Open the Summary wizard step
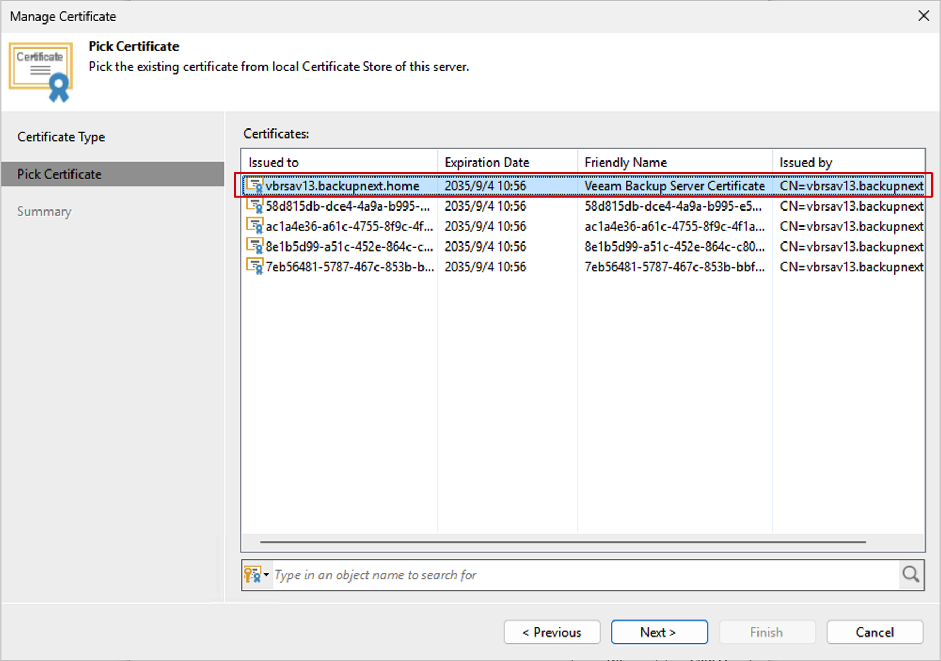The image size is (941, 661). point(44,212)
